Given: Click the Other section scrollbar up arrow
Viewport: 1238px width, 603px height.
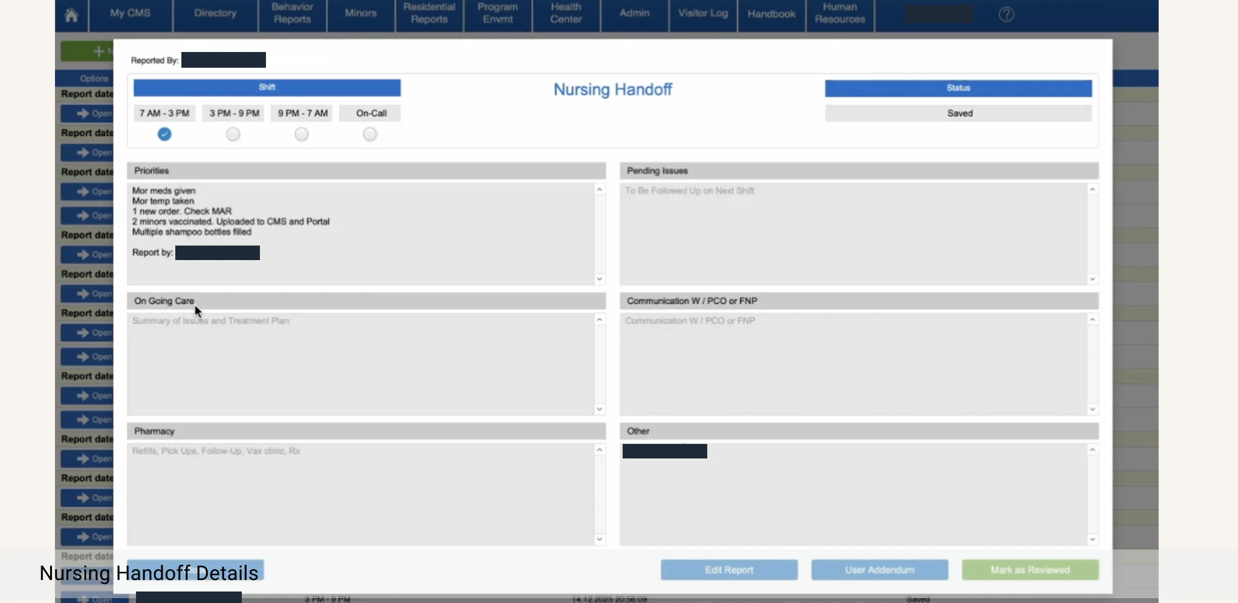Looking at the screenshot, I should coord(1092,449).
